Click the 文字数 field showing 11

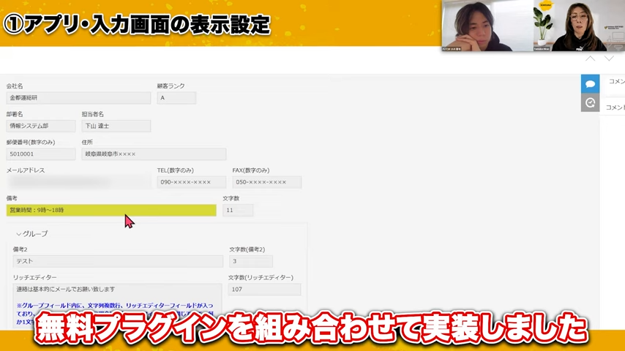(238, 210)
